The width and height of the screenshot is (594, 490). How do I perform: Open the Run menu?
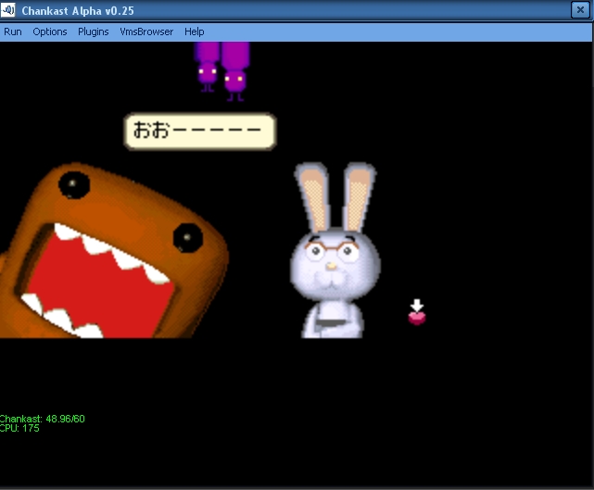(13, 31)
